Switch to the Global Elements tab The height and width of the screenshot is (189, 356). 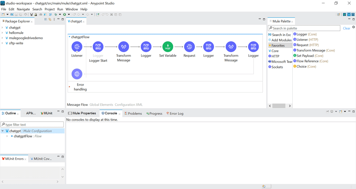pyautogui.click(x=101, y=105)
